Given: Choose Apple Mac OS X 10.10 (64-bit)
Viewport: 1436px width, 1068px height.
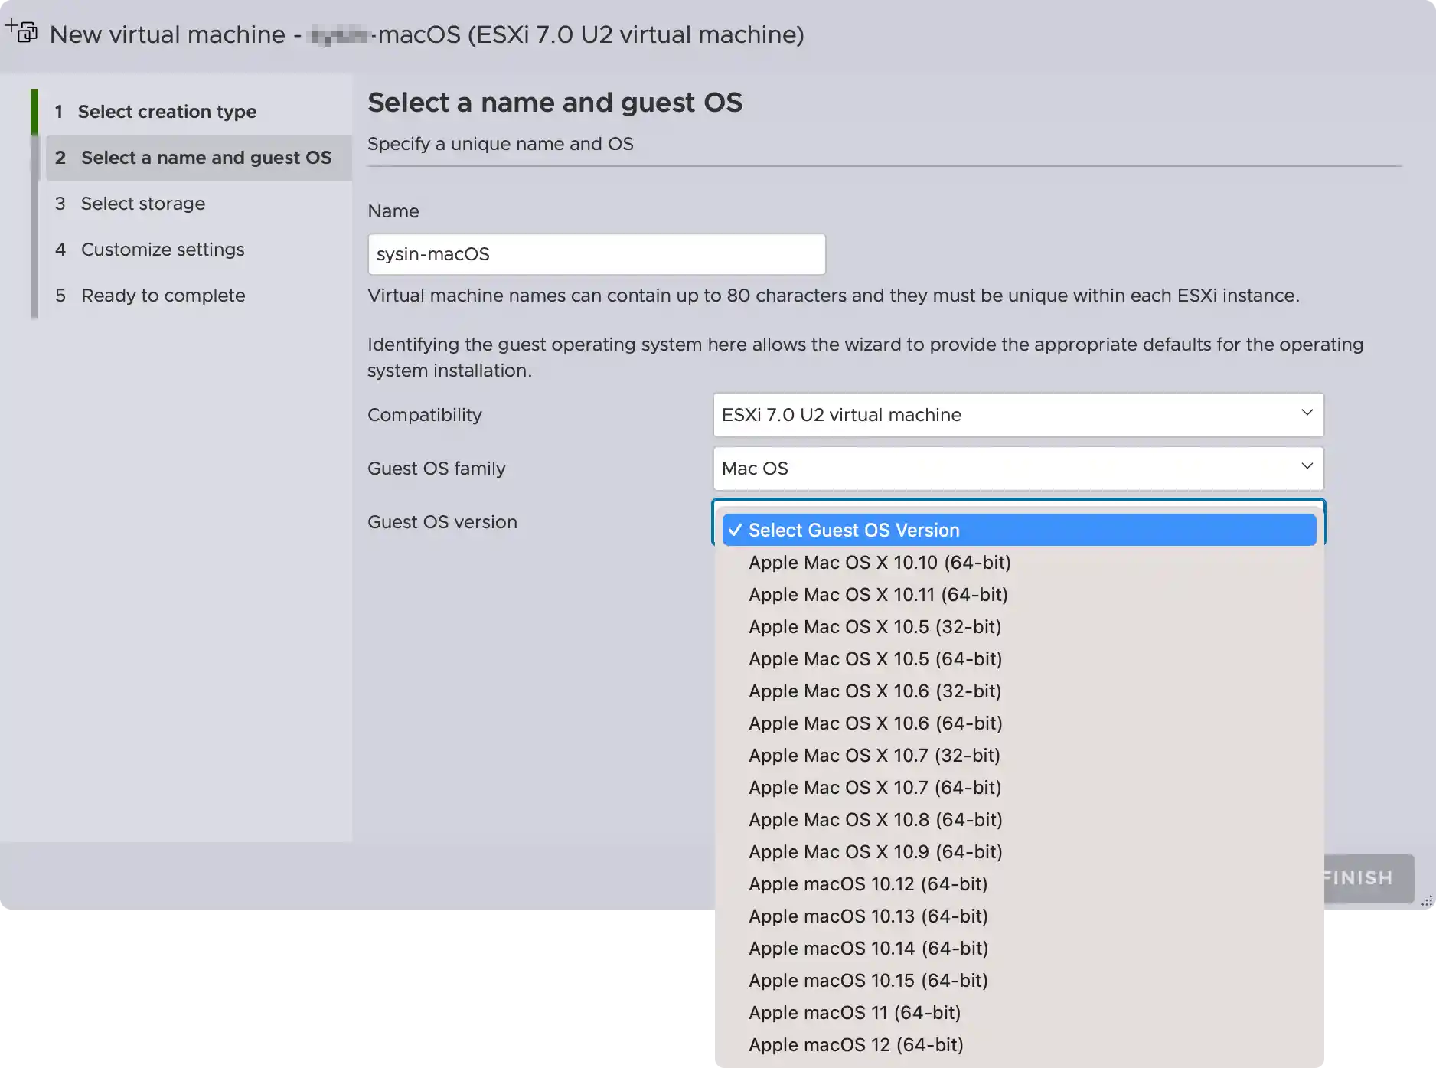Looking at the screenshot, I should click(x=1019, y=563).
